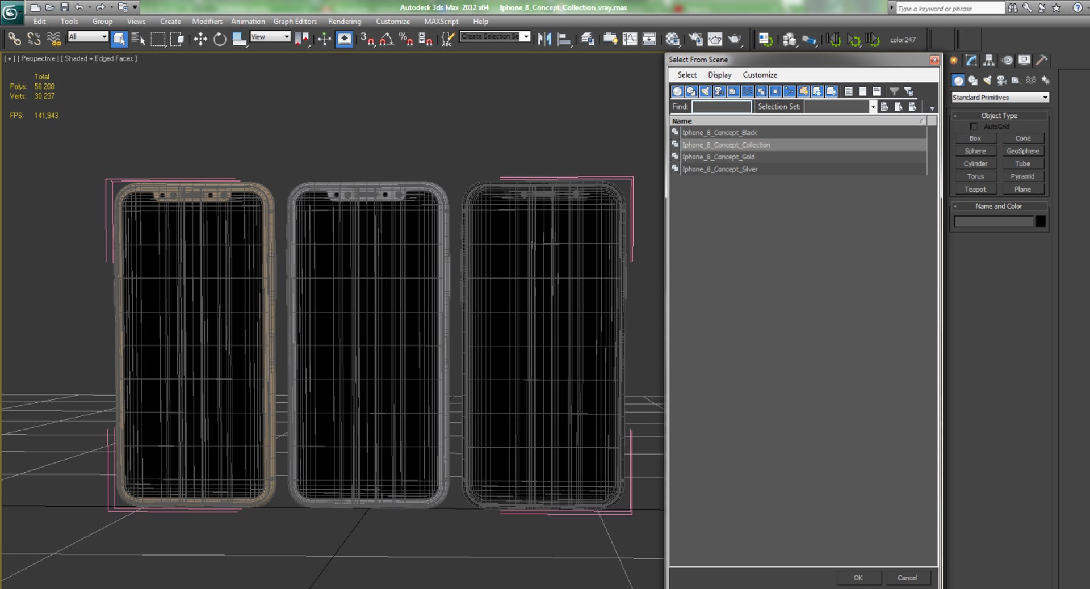Open the Select by Name tool
This screenshot has width=1090, height=589.
click(138, 39)
